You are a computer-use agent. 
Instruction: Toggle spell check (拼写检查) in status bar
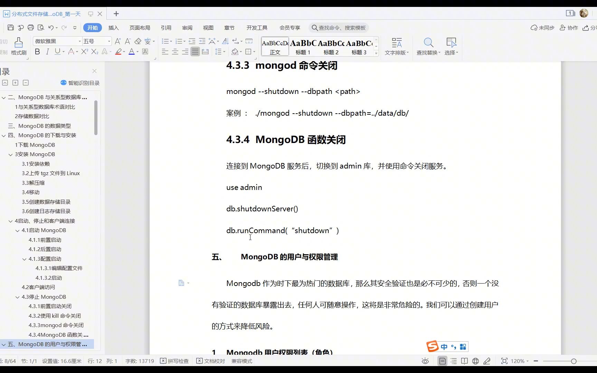[175, 361]
